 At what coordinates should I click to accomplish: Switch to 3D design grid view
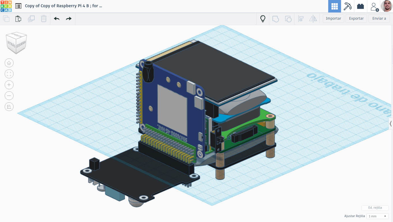[335, 6]
